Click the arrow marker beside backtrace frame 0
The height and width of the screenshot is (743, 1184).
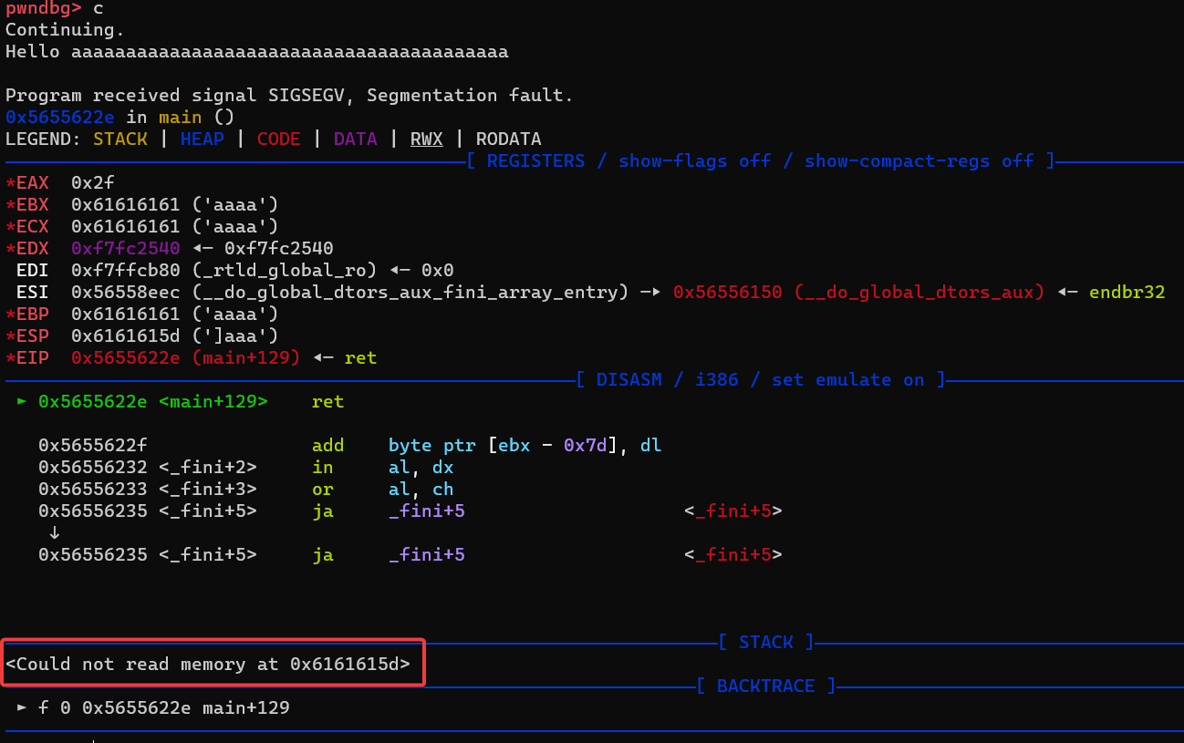[22, 707]
